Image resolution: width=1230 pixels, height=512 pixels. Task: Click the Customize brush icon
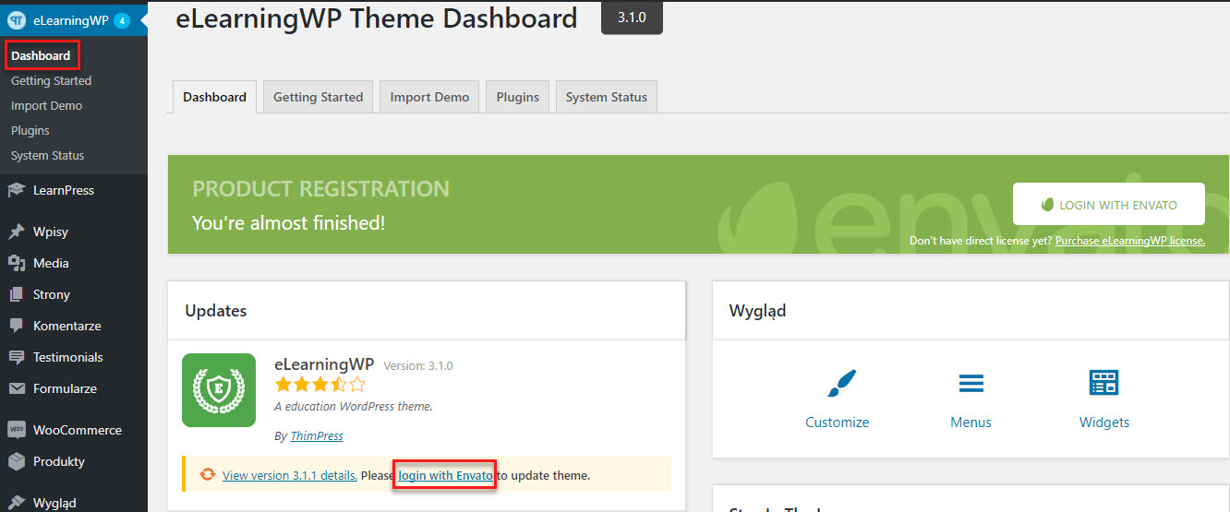[x=841, y=383]
